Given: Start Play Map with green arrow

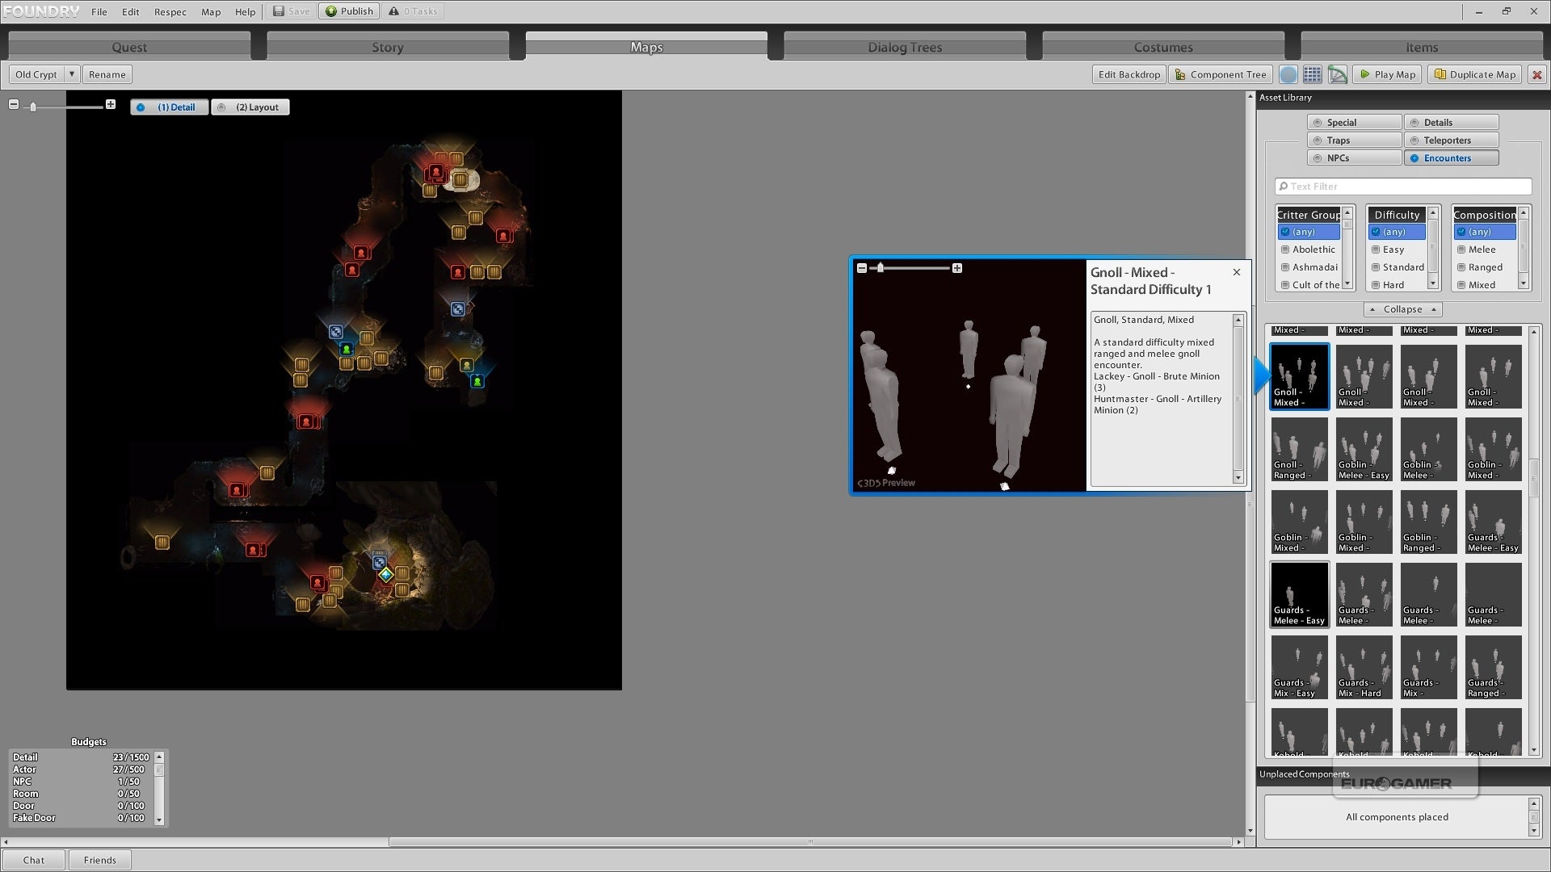Looking at the screenshot, I should [1388, 74].
